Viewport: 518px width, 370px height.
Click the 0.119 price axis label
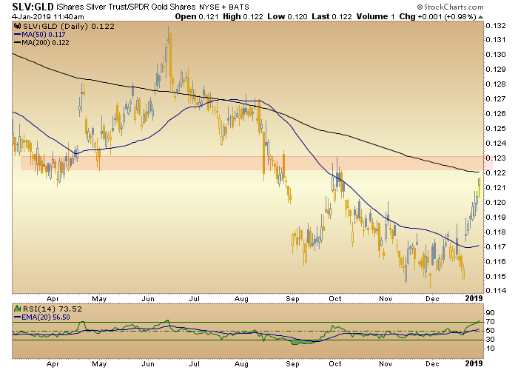click(496, 218)
